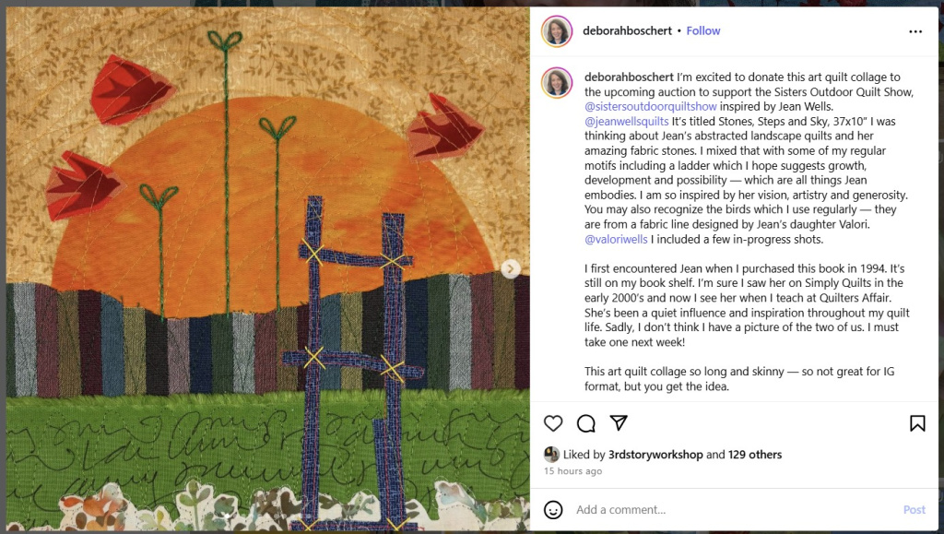The width and height of the screenshot is (944, 534).
Task: Visit @sistersoutdoorquiltshow mention
Action: point(650,107)
